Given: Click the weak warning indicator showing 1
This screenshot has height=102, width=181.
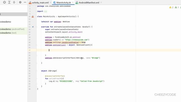Looking at the screenshot, I should [x=177, y=7].
